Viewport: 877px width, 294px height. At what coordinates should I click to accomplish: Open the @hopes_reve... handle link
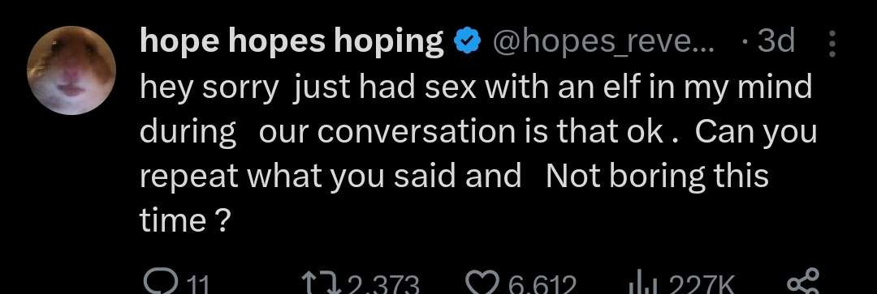pos(603,42)
